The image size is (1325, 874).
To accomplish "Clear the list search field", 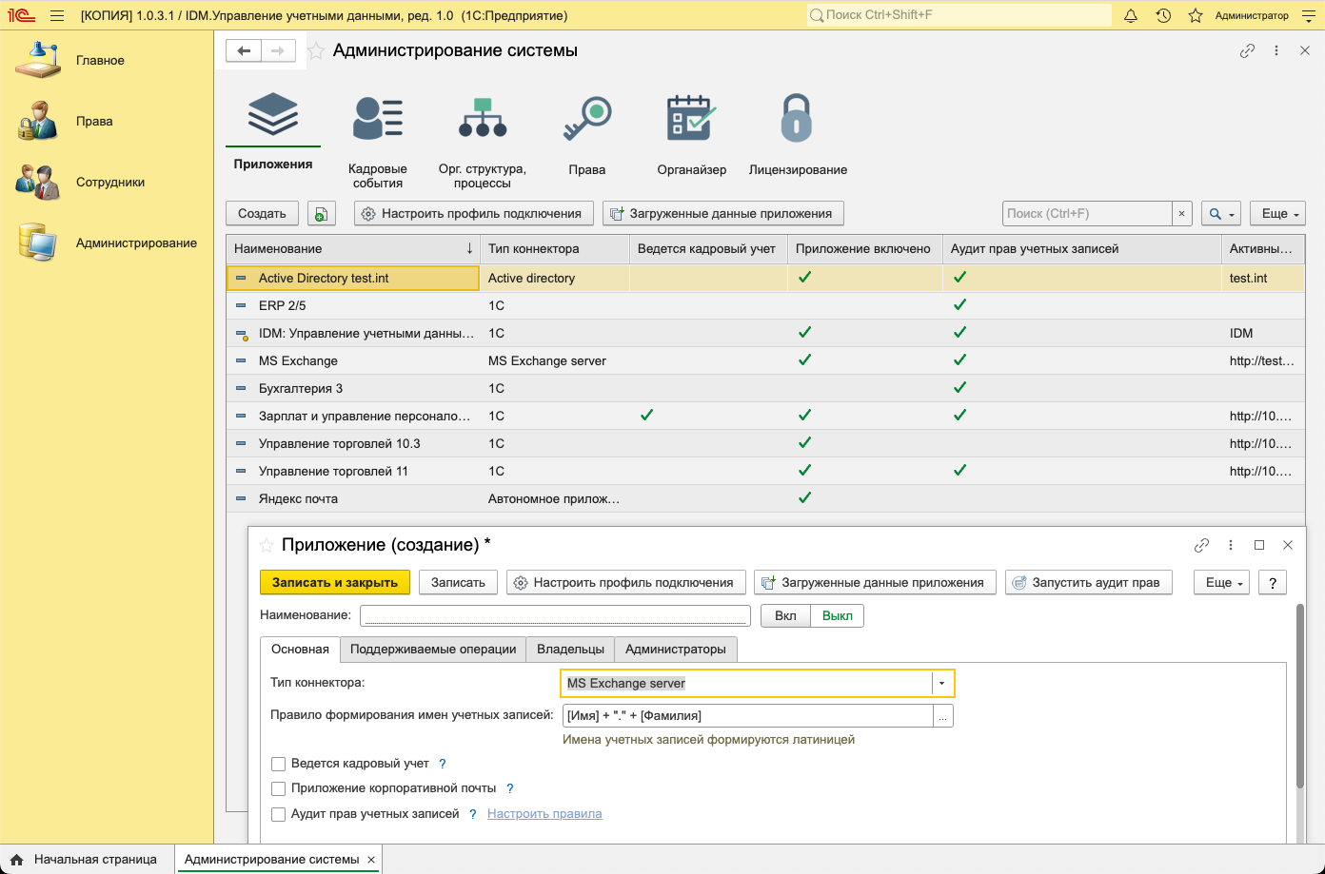I will click(1181, 214).
